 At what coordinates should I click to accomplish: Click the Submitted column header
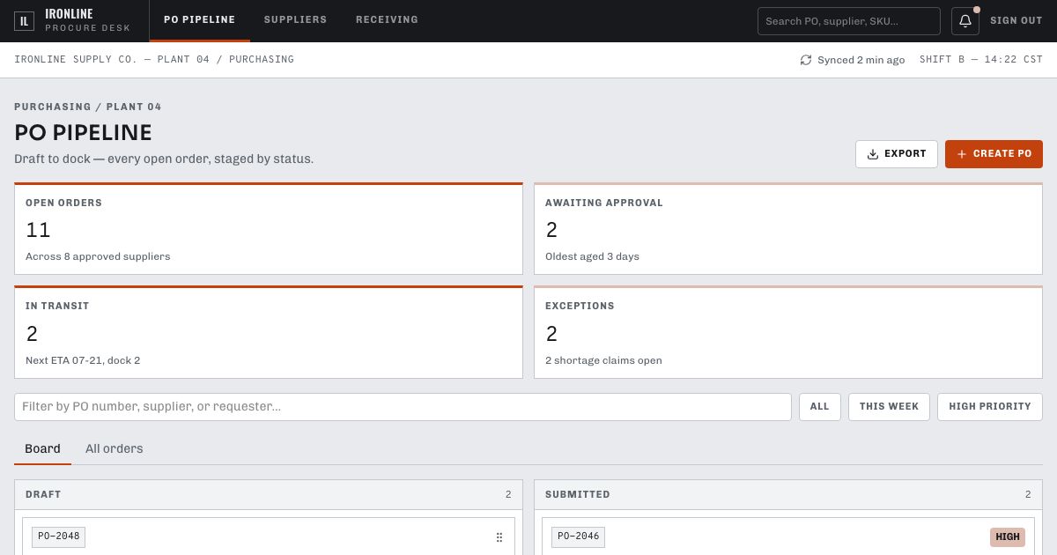pos(788,494)
